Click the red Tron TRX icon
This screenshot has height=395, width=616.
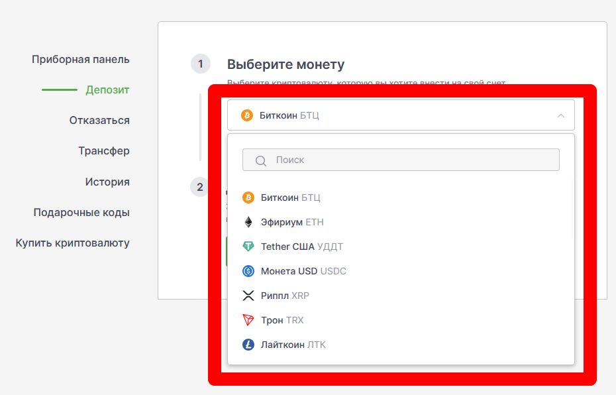pos(248,320)
